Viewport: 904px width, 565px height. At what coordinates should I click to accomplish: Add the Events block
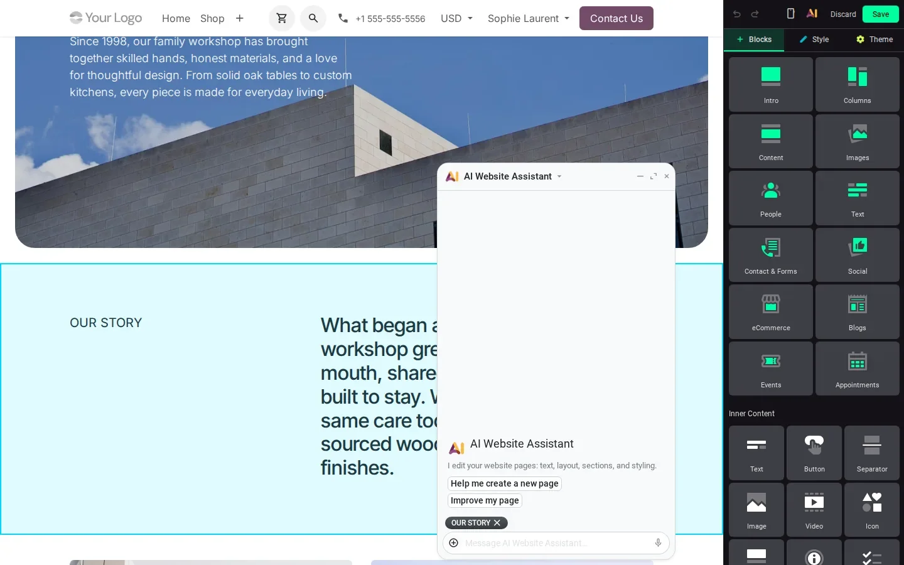coord(771,369)
